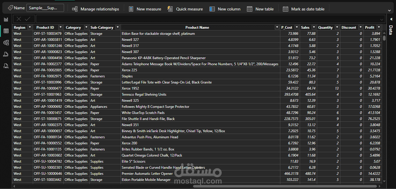Image resolution: width=396 pixels, height=189 pixels.
Task: Click New column button label
Action: pyautogui.click(x=229, y=9)
